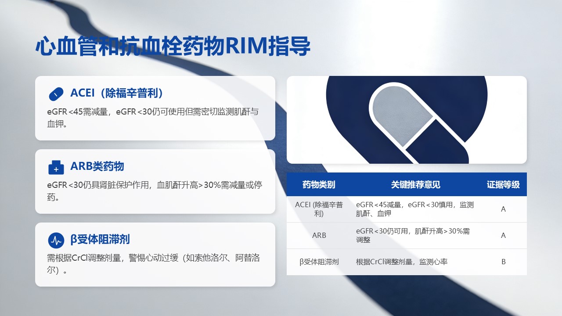This screenshot has width=562, height=316.
Task: Click the 药物类别 table header
Action: [x=319, y=185]
